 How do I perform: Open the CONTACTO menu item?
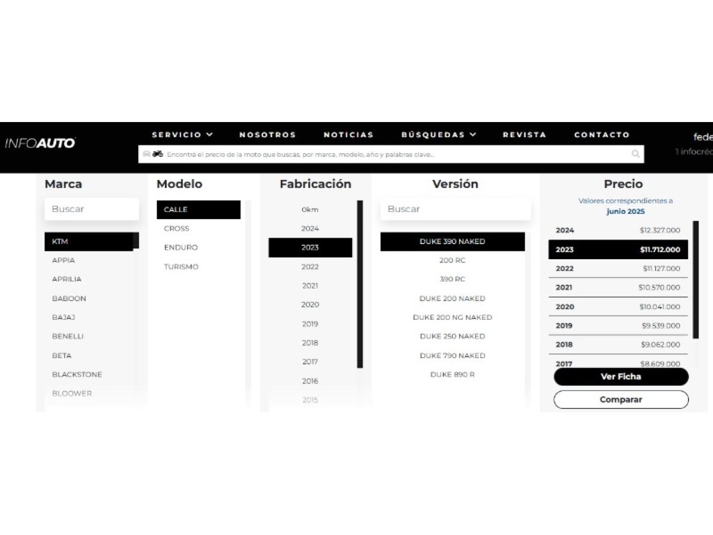(602, 135)
